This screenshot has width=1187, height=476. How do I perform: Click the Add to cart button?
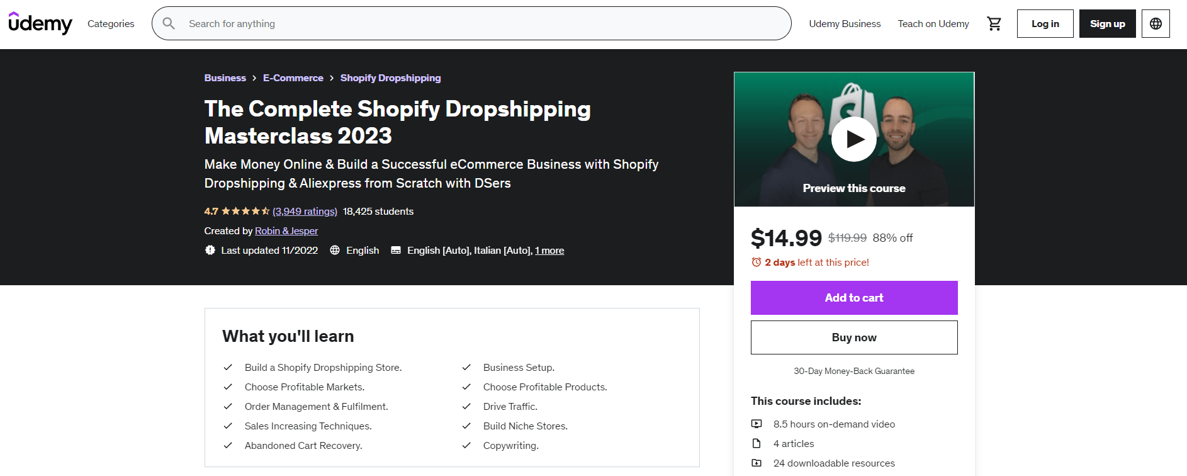tap(853, 297)
